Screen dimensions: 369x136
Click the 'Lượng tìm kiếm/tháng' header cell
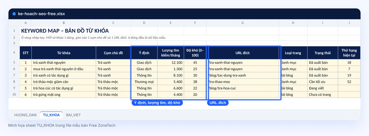click(x=171, y=53)
